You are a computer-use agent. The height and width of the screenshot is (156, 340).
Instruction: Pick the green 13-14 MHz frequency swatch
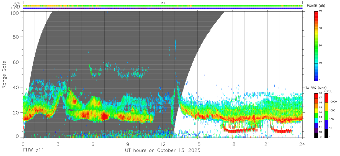tap(316, 116)
